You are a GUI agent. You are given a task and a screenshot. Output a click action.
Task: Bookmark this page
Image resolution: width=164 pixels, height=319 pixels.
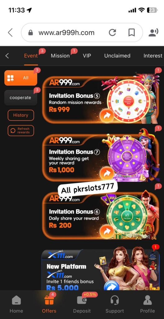point(131,32)
